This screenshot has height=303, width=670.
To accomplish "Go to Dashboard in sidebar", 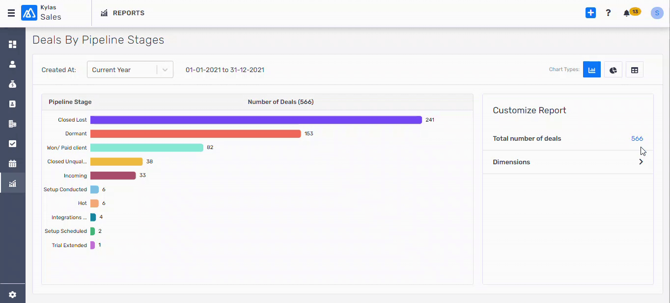I will (13, 45).
